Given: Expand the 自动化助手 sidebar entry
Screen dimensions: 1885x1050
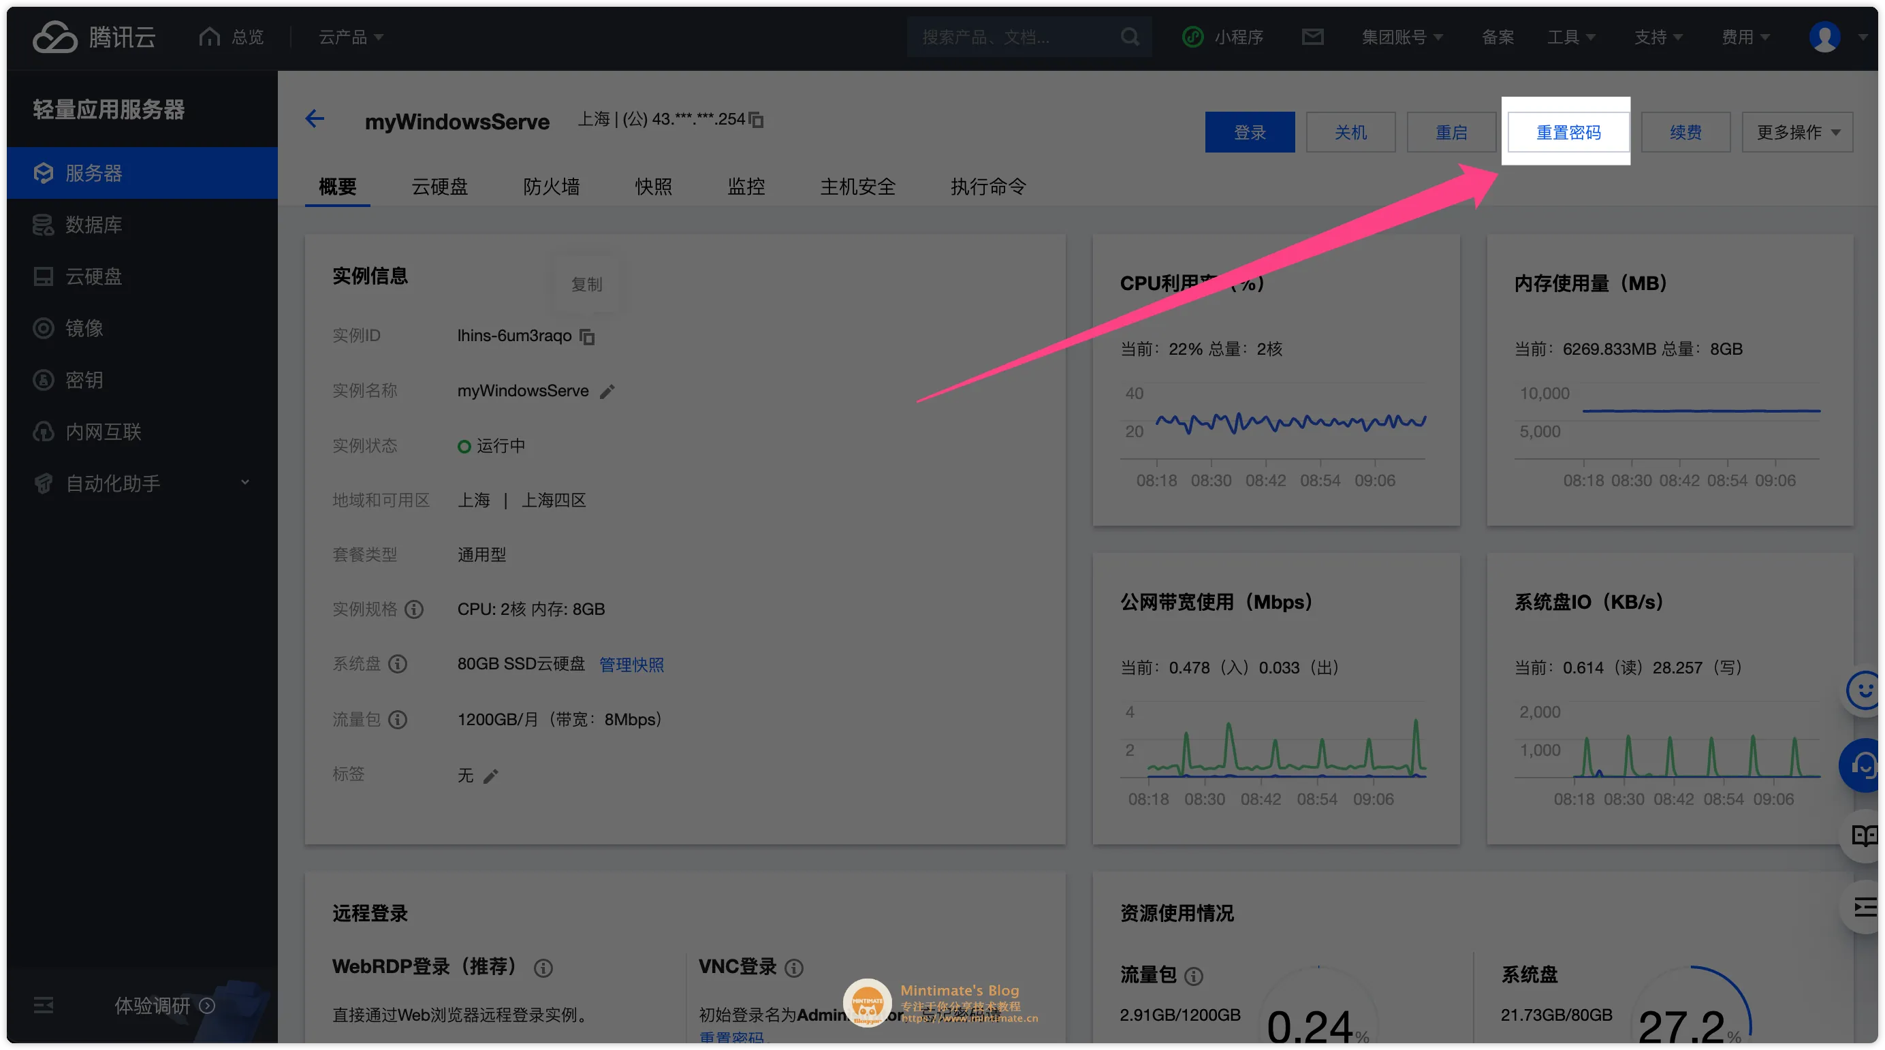Looking at the screenshot, I should coord(245,482).
